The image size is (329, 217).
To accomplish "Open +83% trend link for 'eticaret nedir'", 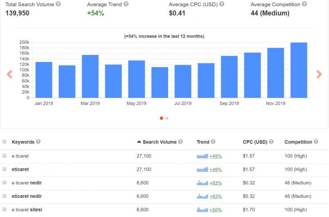I will (x=216, y=196).
